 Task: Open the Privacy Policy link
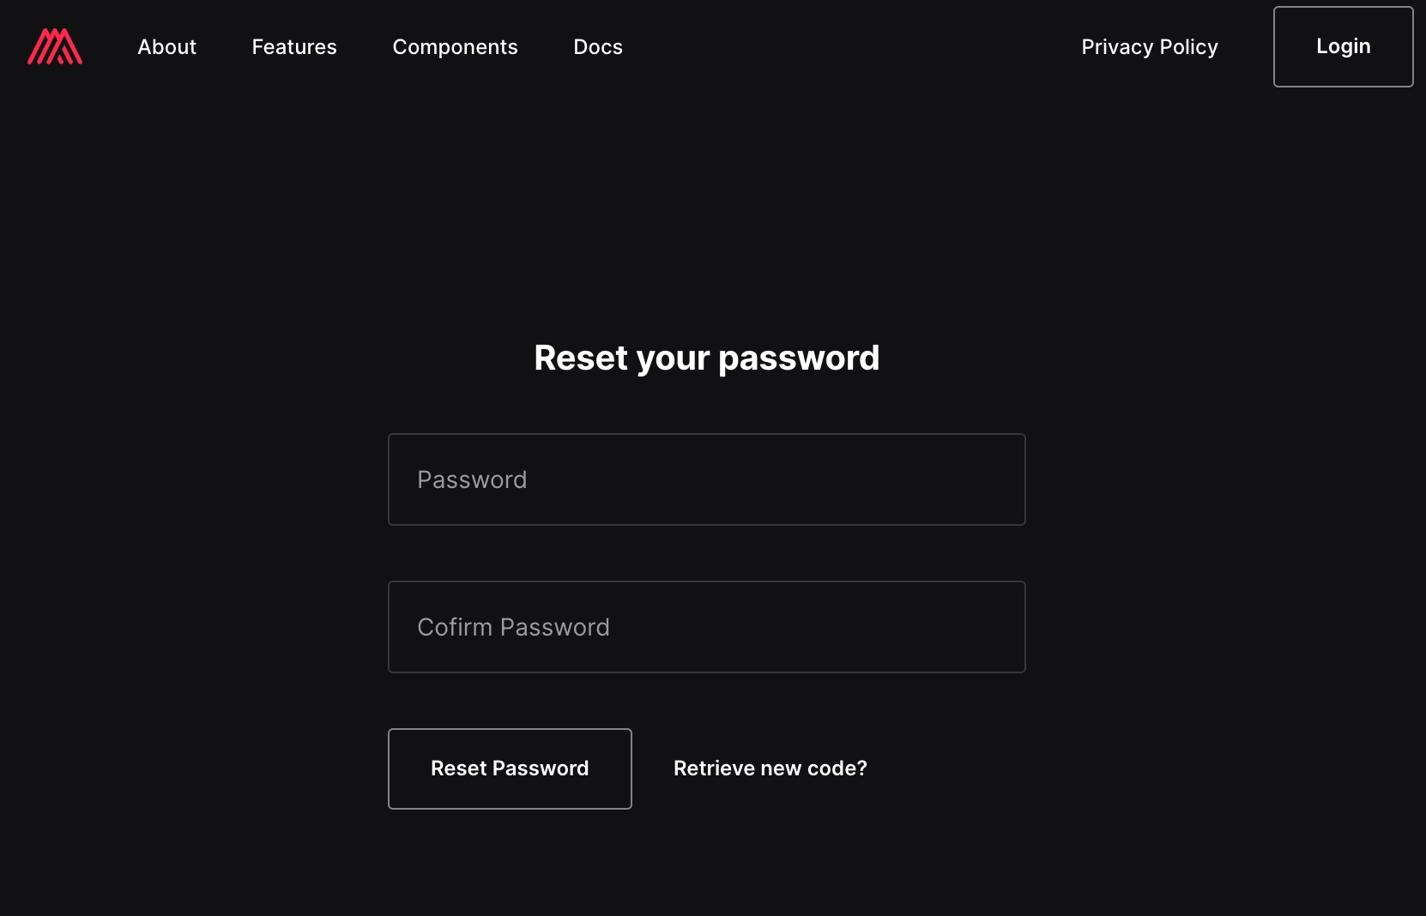[1149, 47]
